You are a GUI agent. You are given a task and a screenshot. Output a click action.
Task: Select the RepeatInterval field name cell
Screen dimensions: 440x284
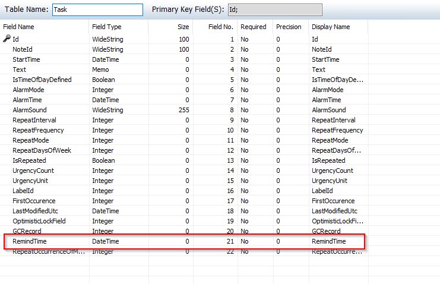pos(34,120)
